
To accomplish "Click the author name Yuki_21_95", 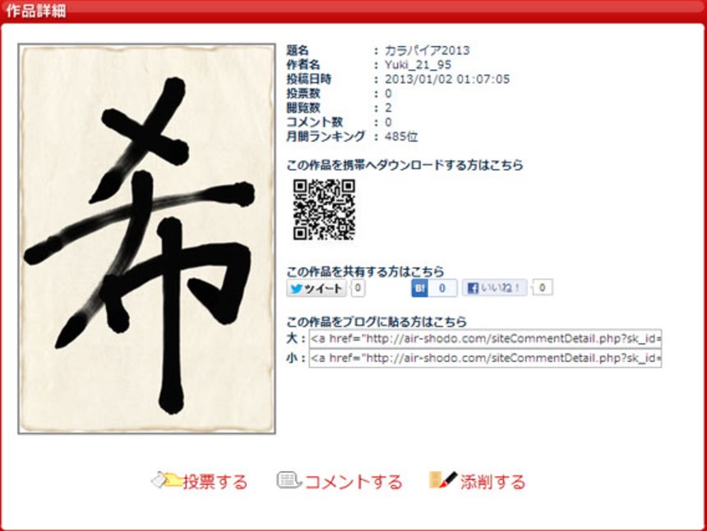I will [418, 65].
